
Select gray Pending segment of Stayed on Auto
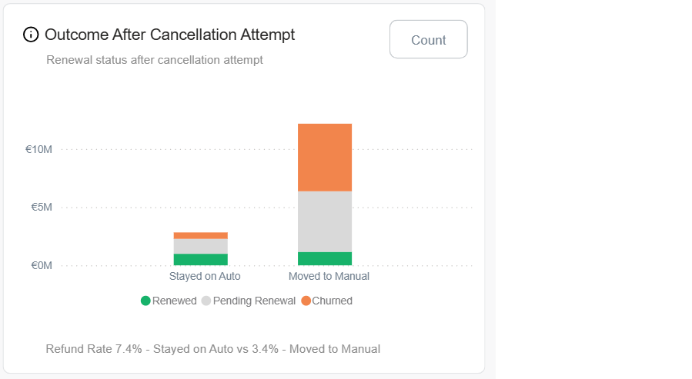point(201,246)
